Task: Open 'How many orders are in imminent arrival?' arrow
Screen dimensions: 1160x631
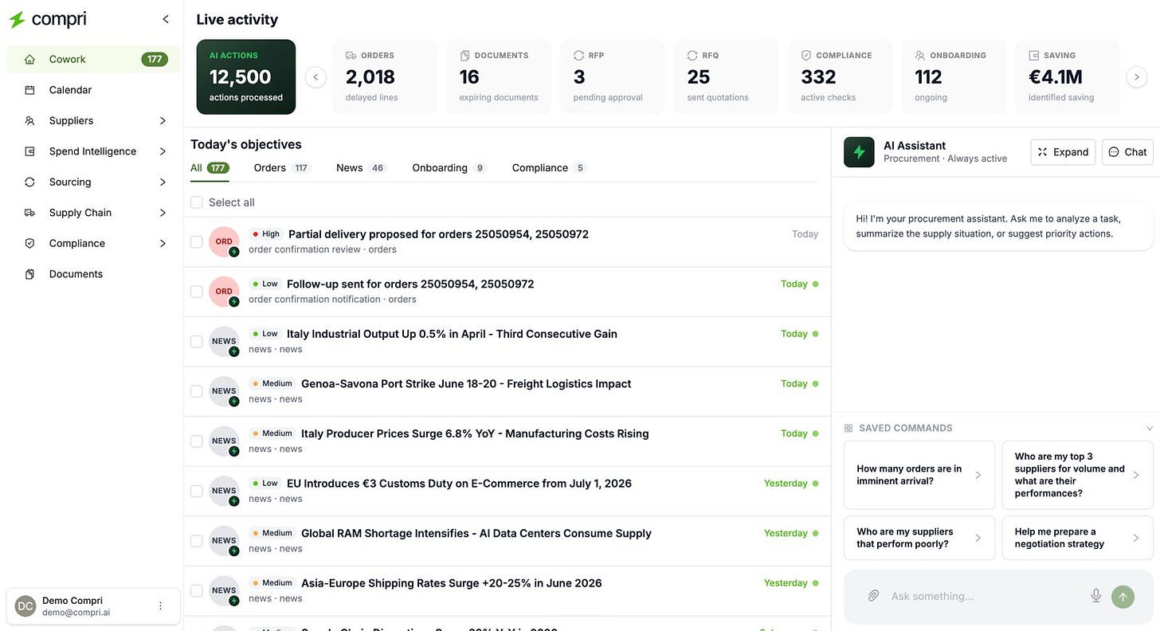Action: click(978, 475)
